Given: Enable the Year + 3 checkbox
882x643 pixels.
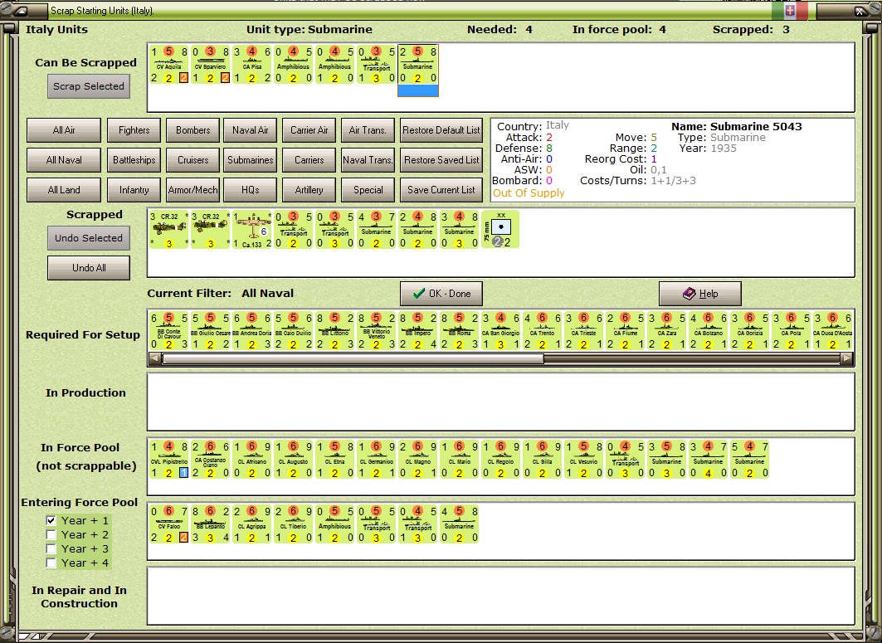Looking at the screenshot, I should coord(51,548).
